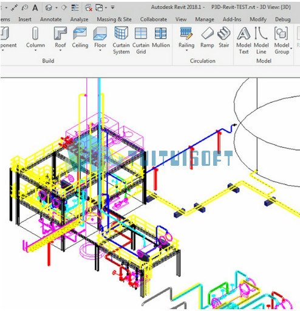Viewport: 300px width, 311px height.
Task: Select the Railing tool icon
Action: (186, 33)
